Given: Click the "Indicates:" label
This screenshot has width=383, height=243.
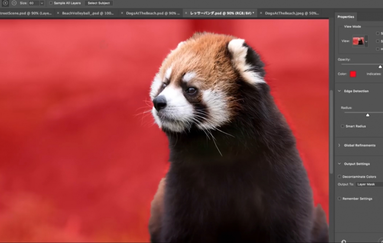Looking at the screenshot, I should (374, 74).
